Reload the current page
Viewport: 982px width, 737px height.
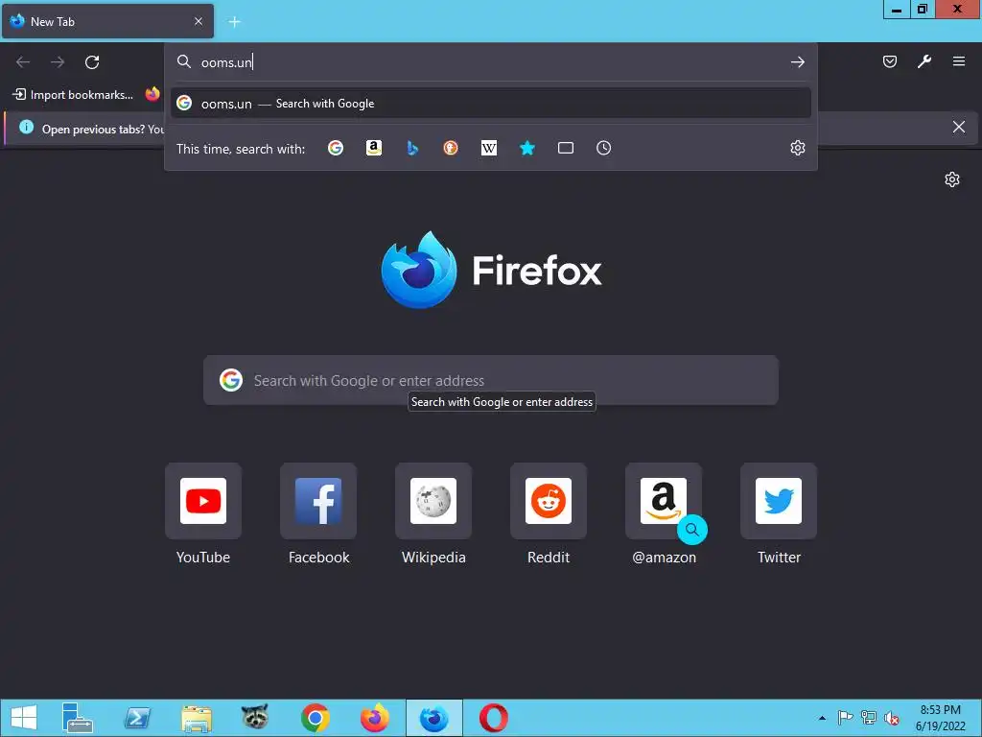(92, 62)
